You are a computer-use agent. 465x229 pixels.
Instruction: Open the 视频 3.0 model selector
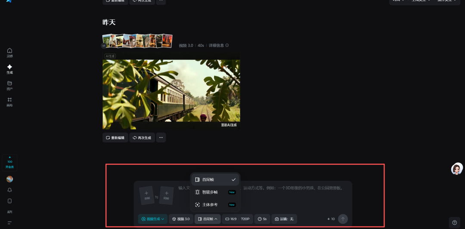181,219
